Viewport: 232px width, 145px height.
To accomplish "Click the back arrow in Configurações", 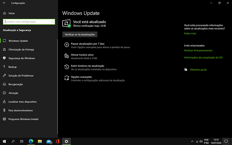I will 4,3.
